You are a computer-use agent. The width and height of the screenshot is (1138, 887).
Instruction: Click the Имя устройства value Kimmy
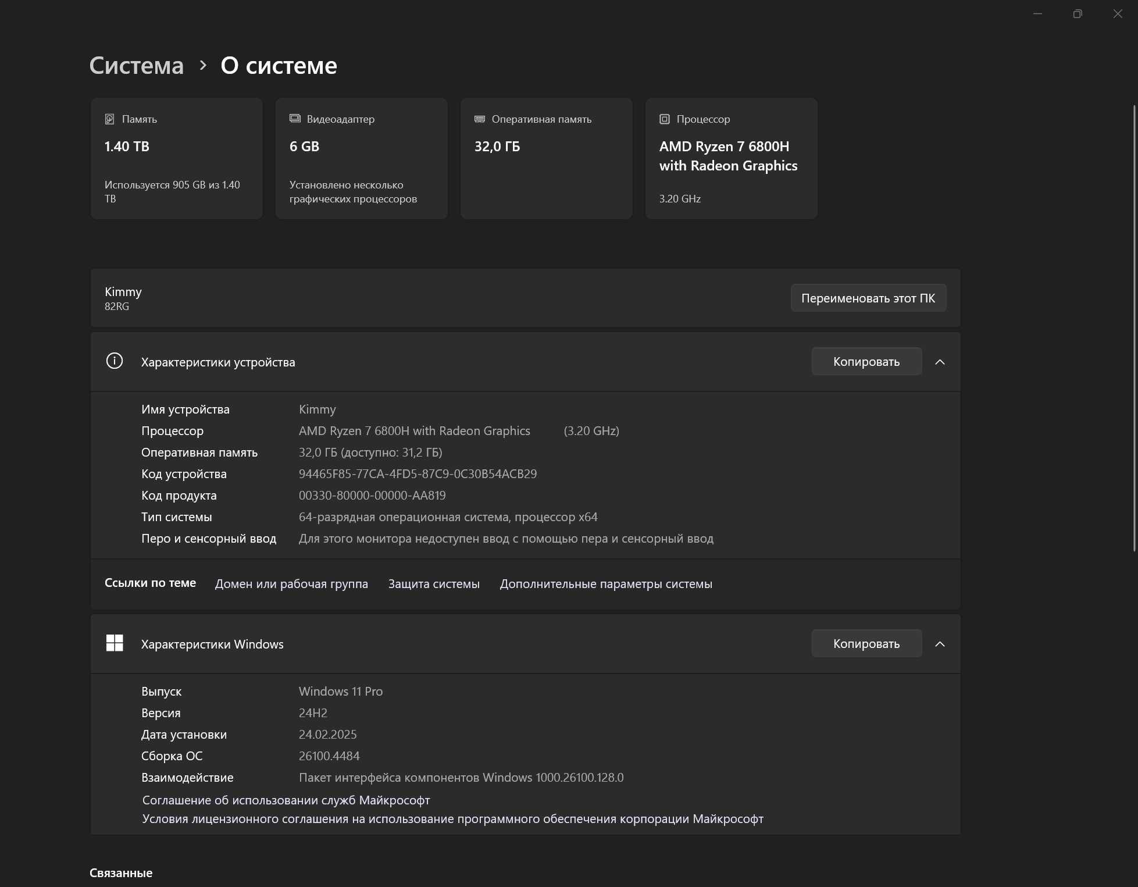[x=317, y=409]
